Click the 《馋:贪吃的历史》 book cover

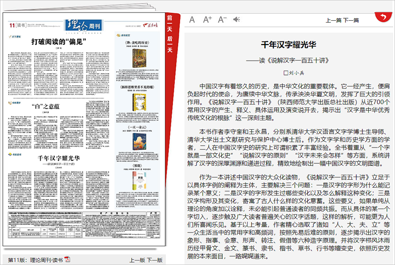coord(139,58)
